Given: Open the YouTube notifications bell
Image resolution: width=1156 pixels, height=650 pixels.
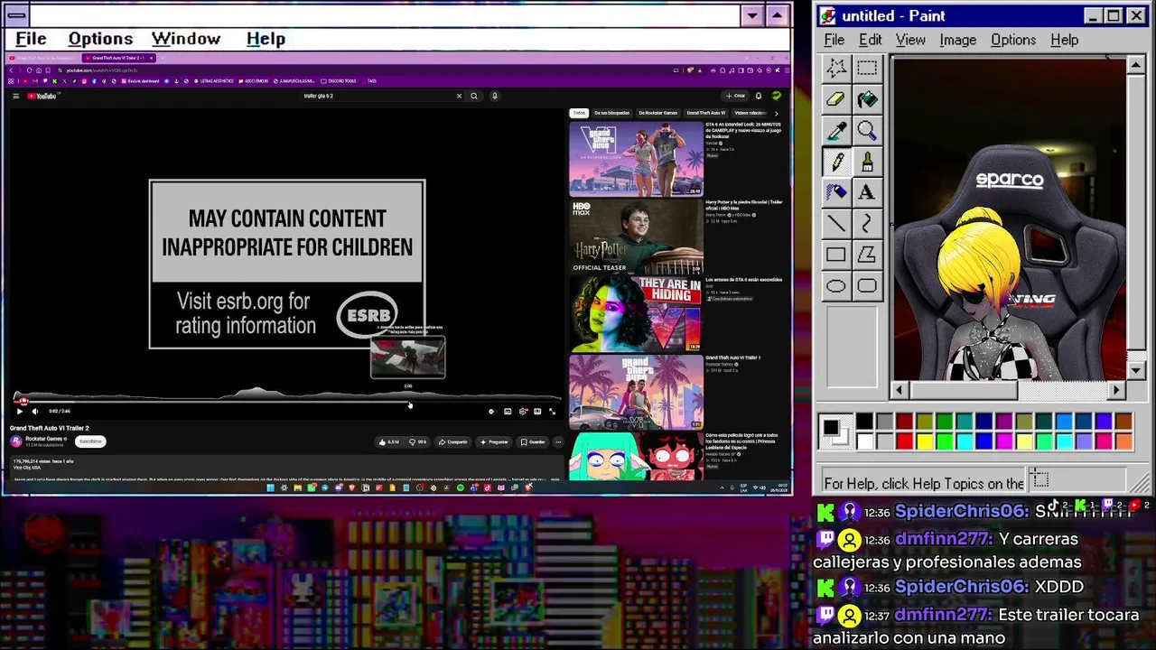Looking at the screenshot, I should [x=758, y=96].
